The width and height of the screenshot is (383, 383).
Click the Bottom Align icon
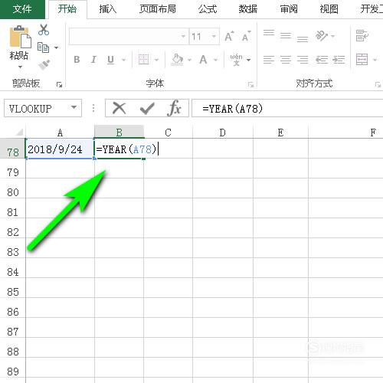coord(303,39)
